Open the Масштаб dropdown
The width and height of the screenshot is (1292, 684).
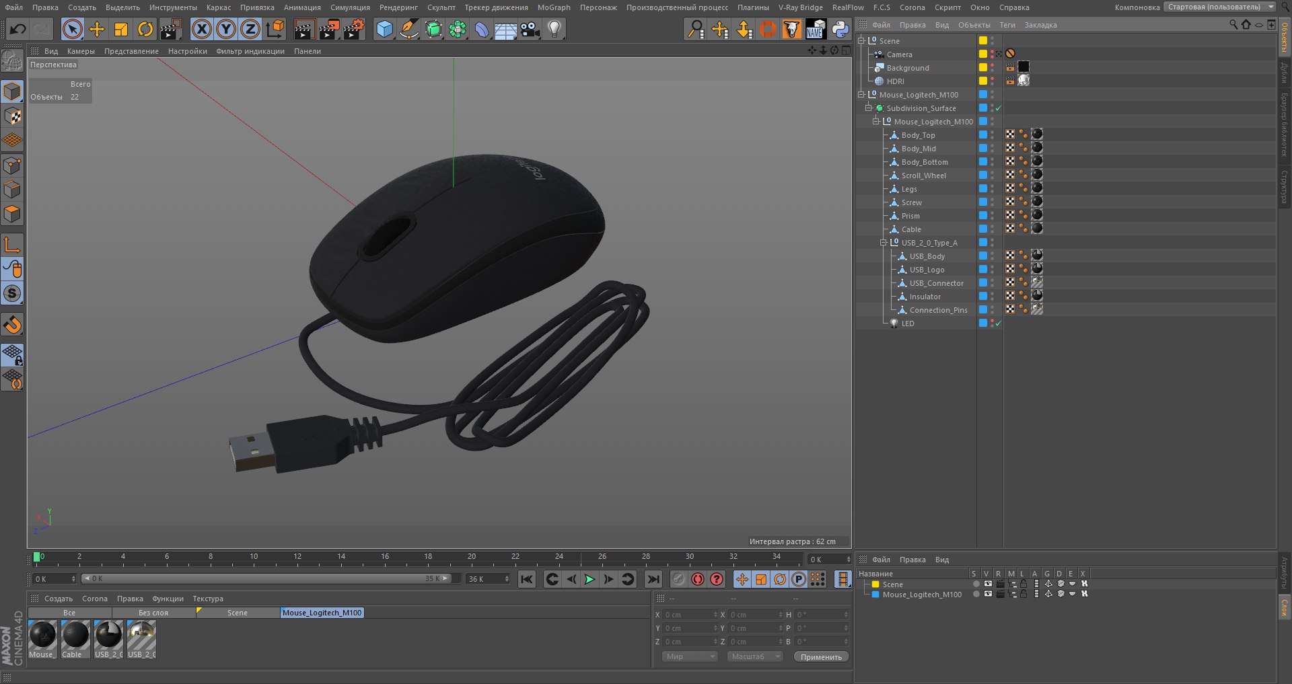point(755,656)
